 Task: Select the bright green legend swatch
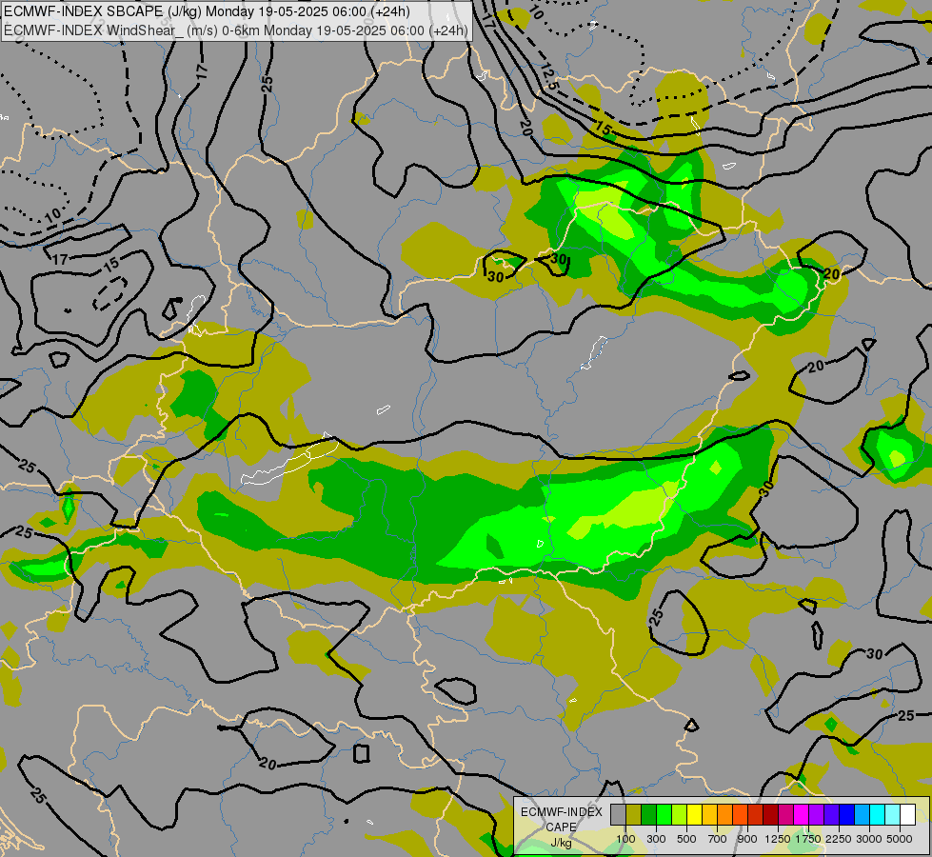pyautogui.click(x=664, y=815)
